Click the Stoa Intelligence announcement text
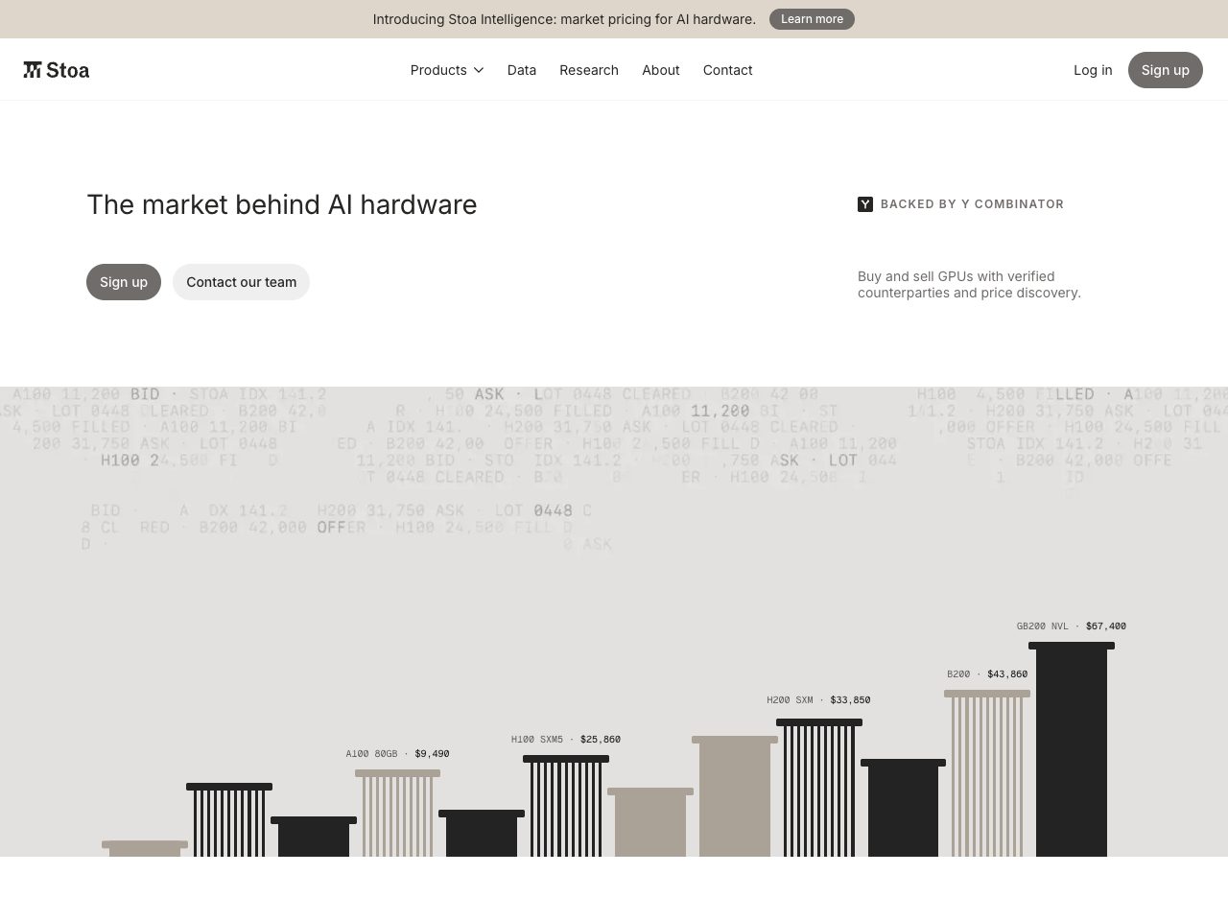This screenshot has width=1228, height=921. (564, 19)
